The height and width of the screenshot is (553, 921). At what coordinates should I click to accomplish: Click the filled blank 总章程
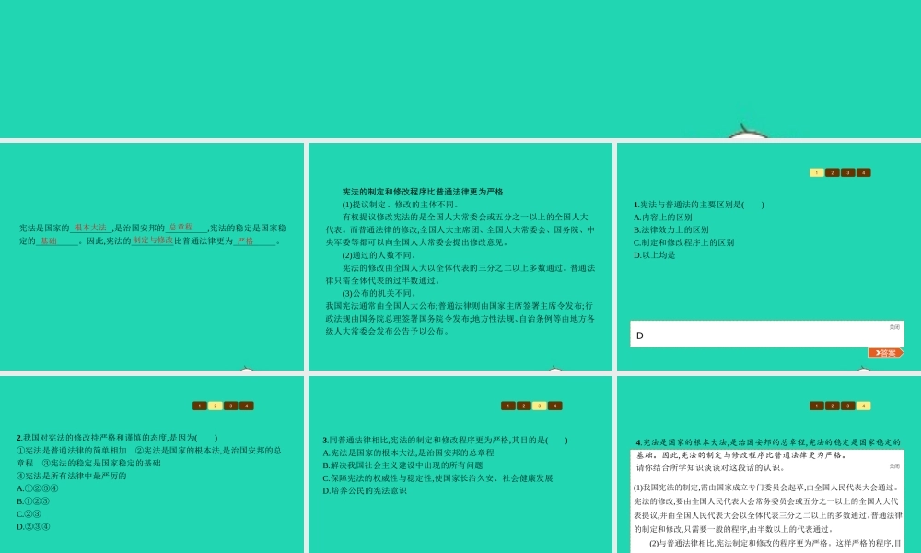click(x=181, y=228)
